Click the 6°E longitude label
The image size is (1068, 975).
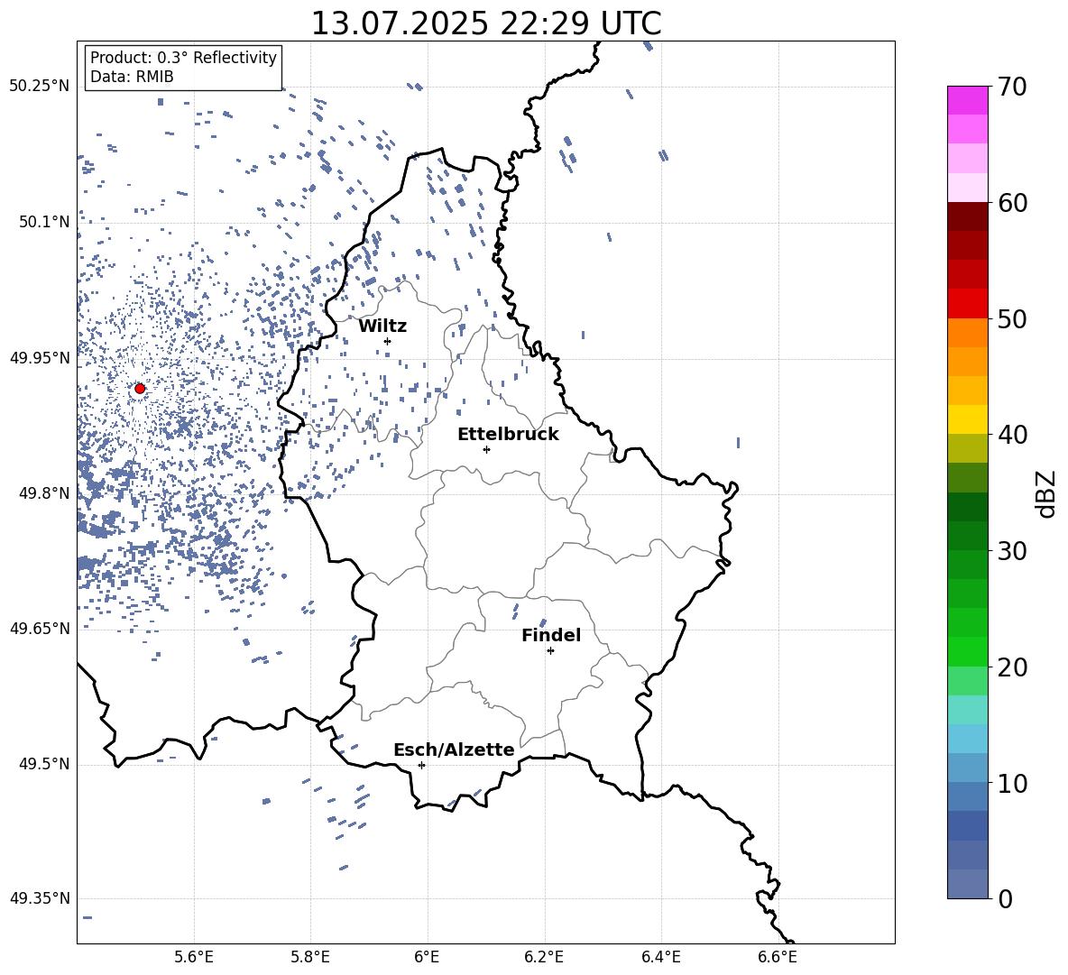(427, 957)
